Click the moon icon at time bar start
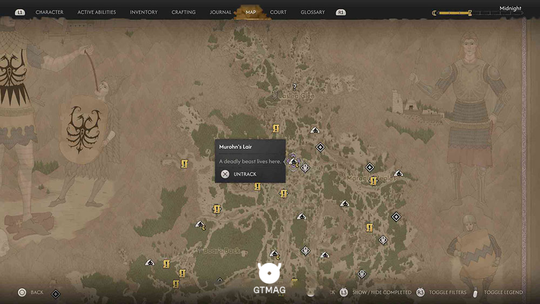This screenshot has width=540, height=304. pyautogui.click(x=434, y=13)
